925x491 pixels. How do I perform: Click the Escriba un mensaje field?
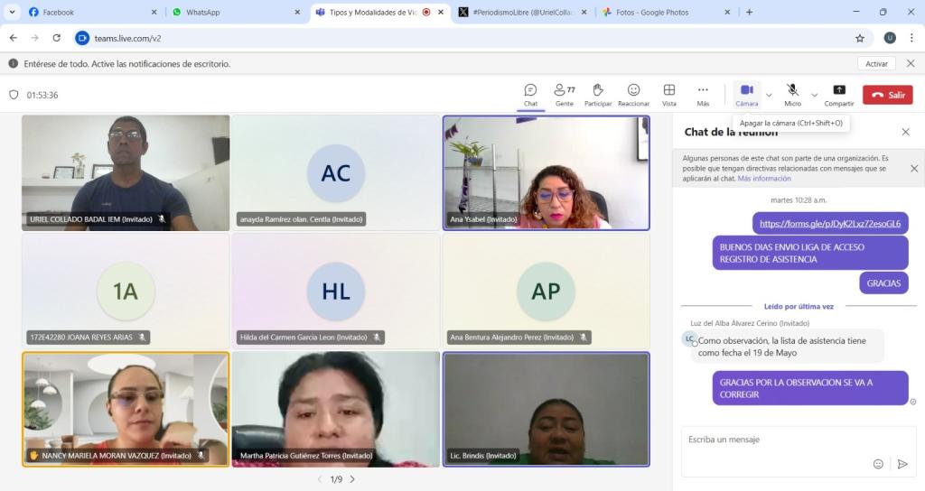(777, 440)
